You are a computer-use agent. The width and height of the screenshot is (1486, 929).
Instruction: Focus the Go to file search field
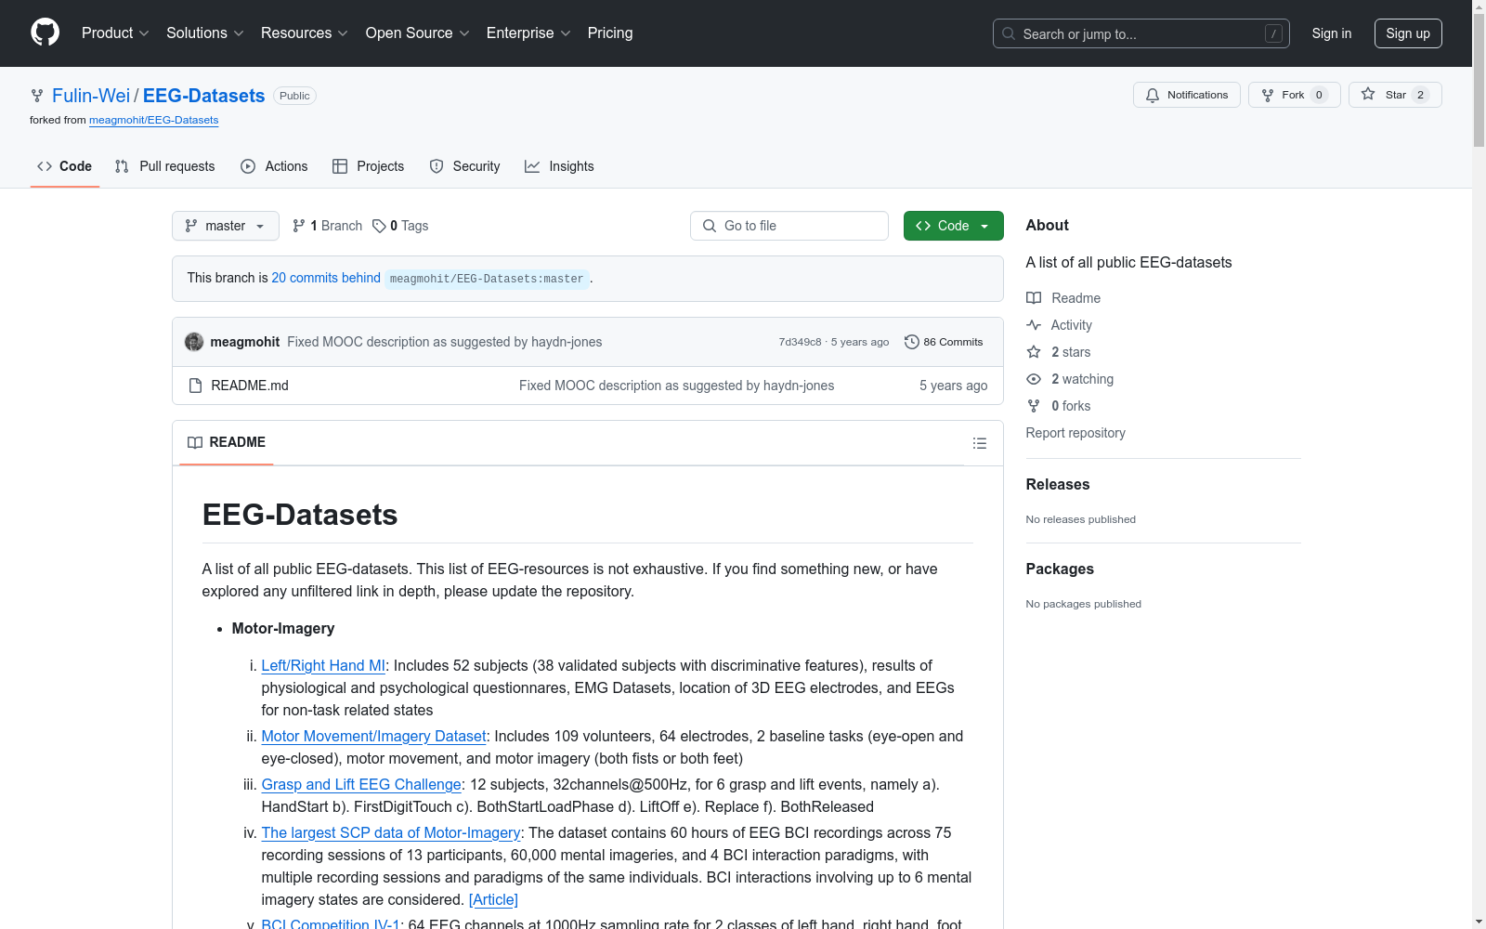tap(789, 226)
